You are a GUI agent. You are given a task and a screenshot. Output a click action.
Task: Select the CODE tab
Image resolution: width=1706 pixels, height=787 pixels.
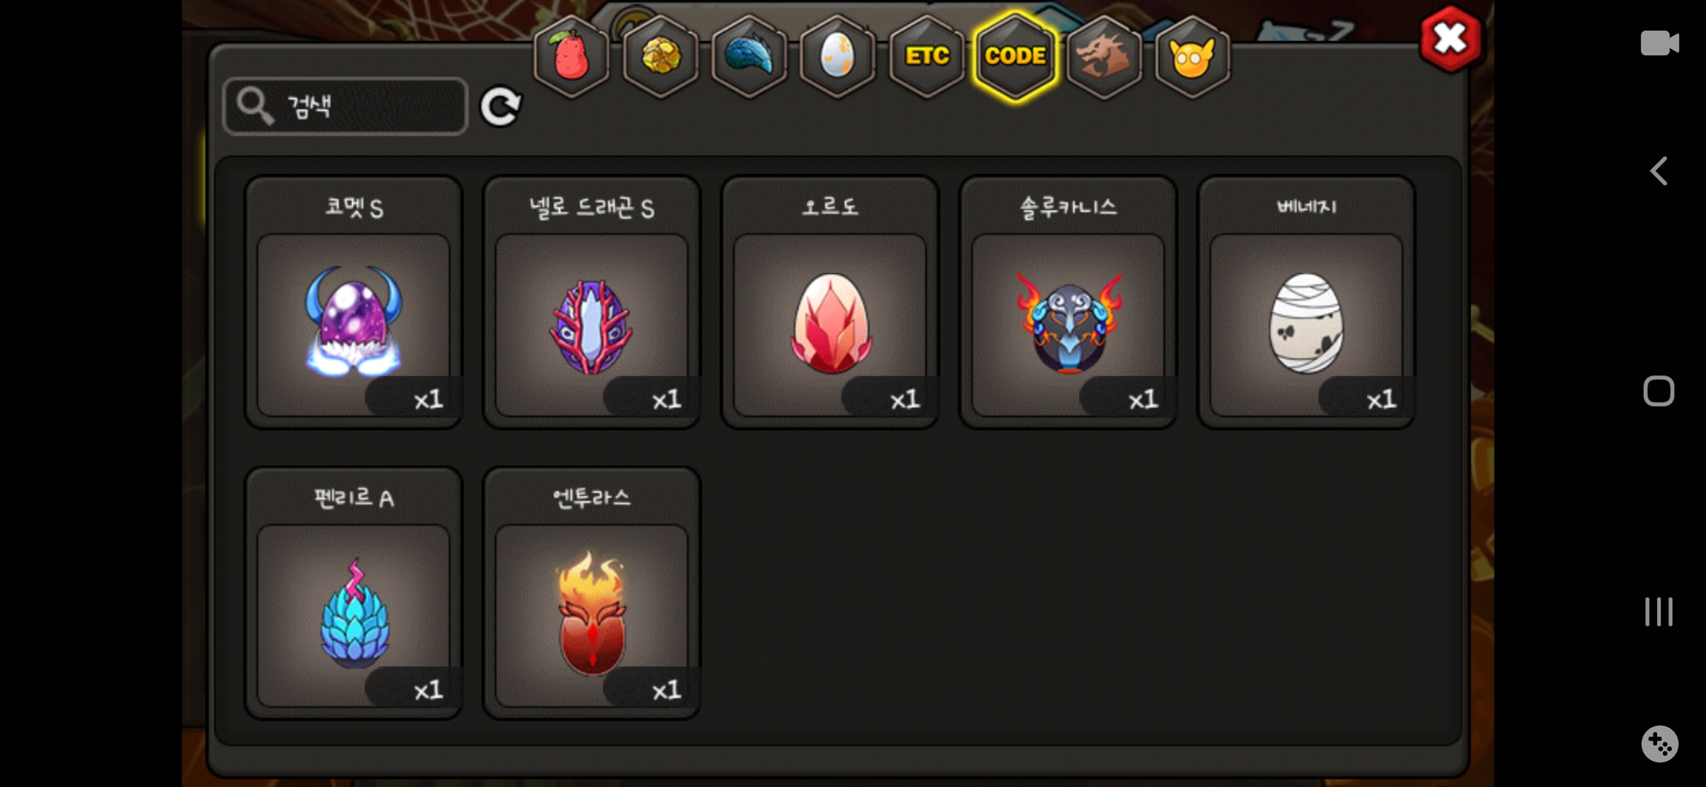pyautogui.click(x=1016, y=56)
